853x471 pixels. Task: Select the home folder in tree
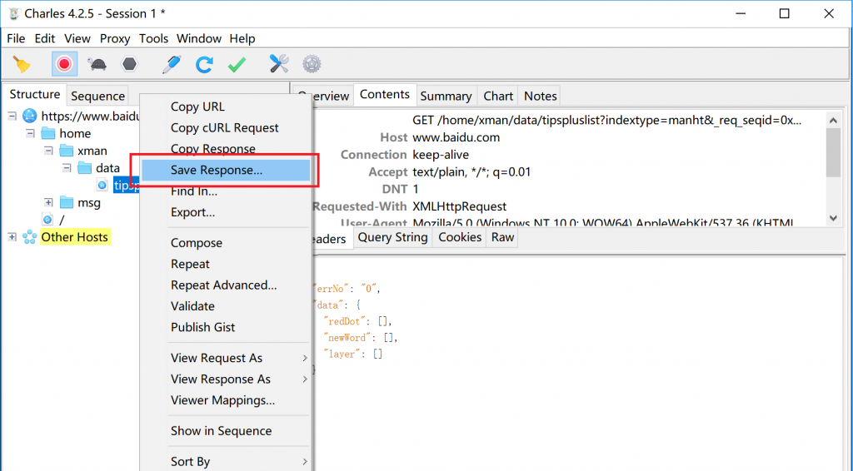click(75, 134)
